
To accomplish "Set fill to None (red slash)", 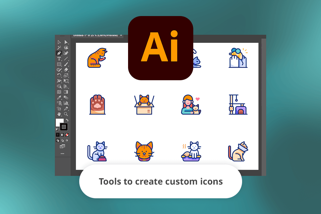I will click(67, 135).
